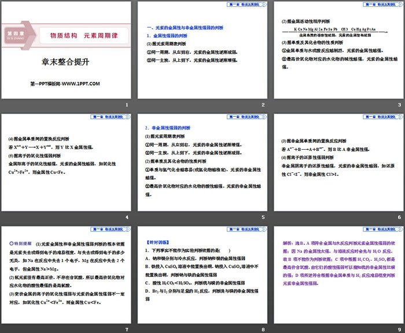
Task: Select slide 1 titled 章末整合提升
Action: [66, 50]
